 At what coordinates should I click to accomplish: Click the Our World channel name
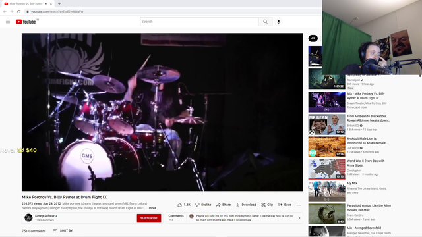coord(353,148)
